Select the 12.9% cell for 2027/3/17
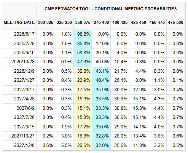Viewport: 188px width, 153px height. tap(139, 90)
